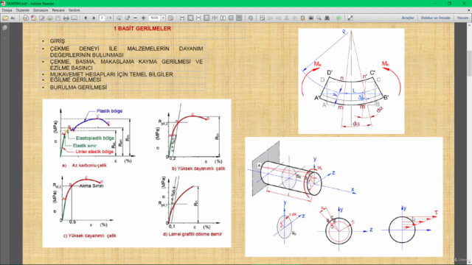472x265 pixels.
Task: Open the Doldur ve İmzala pane
Action: pyautogui.click(x=435, y=18)
